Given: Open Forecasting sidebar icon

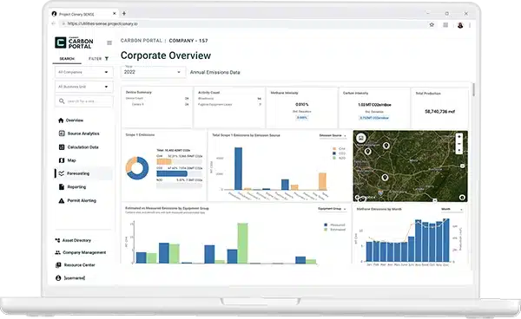Looking at the screenshot, I should (62, 173).
